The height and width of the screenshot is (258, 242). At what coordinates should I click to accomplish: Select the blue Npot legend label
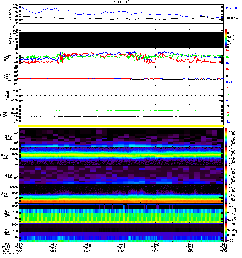(x=229, y=82)
